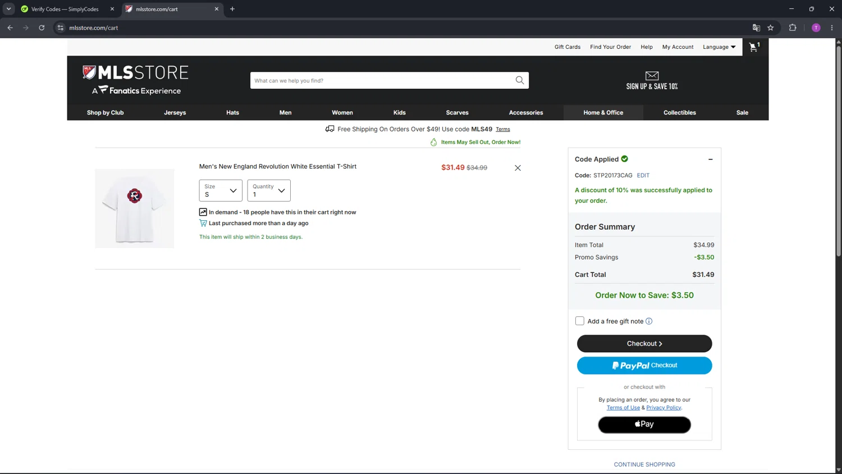Click the gift note info icon
Viewport: 842px width, 474px height.
649,321
